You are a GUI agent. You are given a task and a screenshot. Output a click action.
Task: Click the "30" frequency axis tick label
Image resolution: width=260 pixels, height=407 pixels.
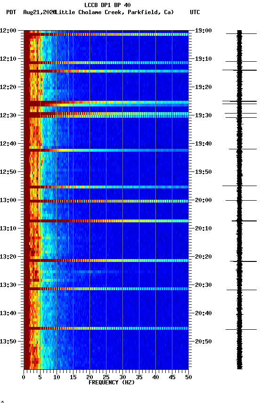tap(122, 377)
